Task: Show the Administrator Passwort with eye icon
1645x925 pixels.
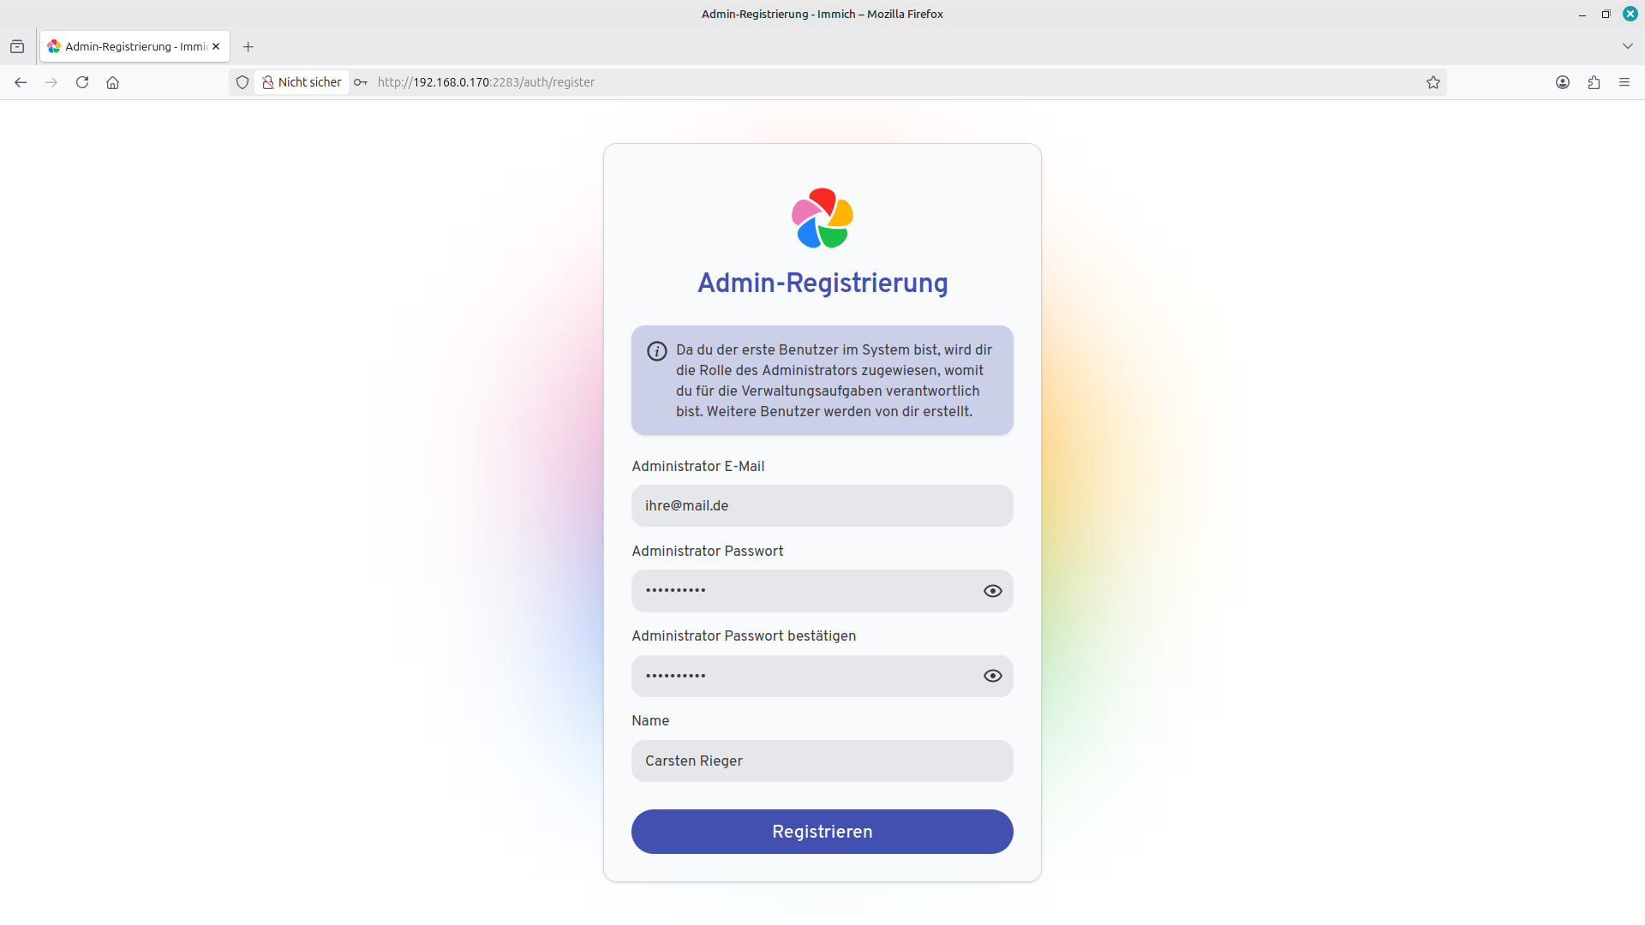Action: click(x=993, y=591)
